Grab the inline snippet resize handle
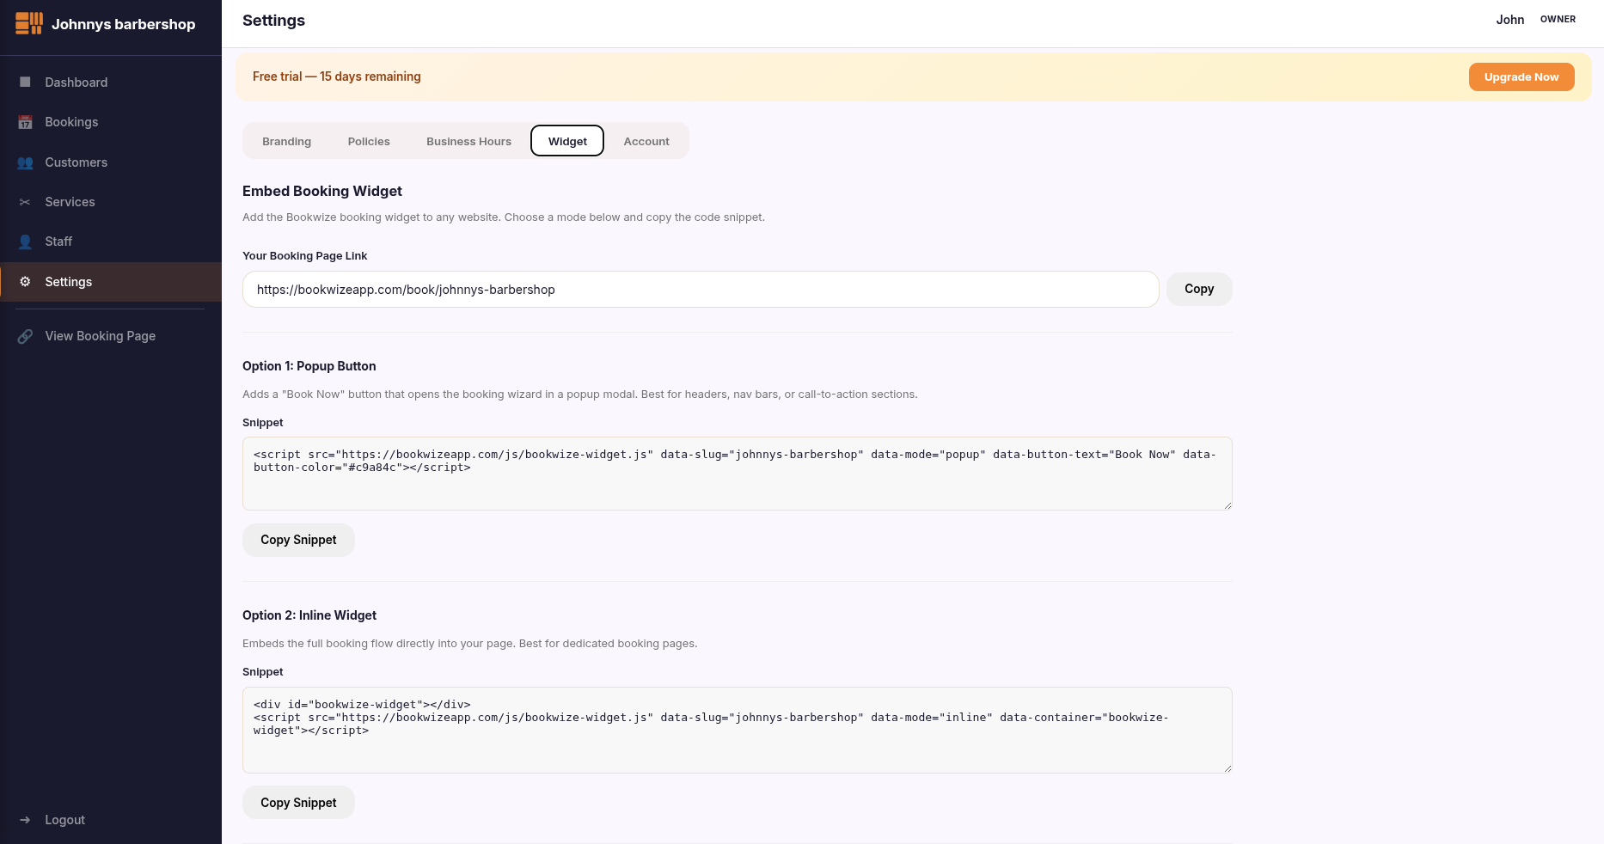Viewport: 1604px width, 844px height. click(1227, 768)
